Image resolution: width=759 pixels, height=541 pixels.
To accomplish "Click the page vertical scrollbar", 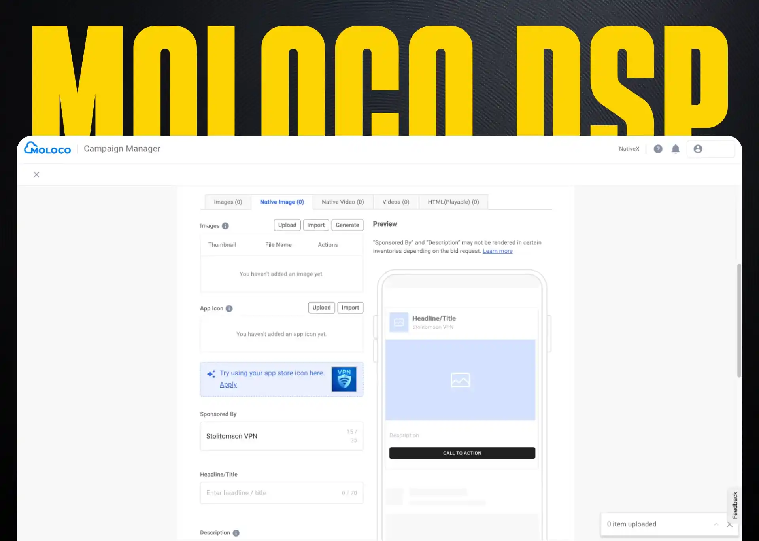I will tap(739, 320).
